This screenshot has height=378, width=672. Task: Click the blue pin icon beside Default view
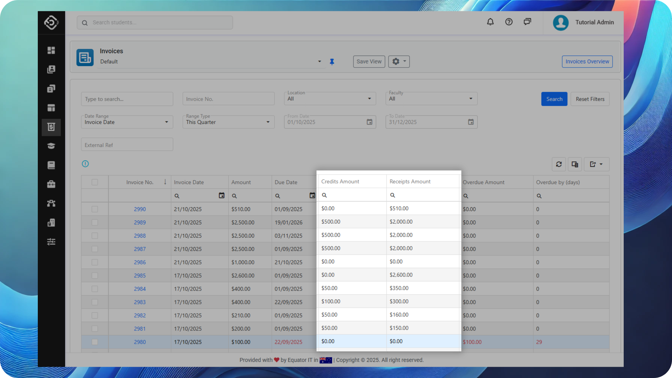tap(332, 62)
